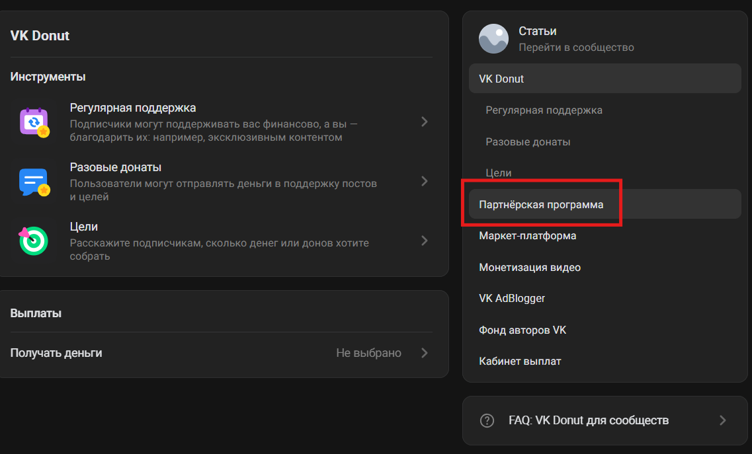Select VK Donut in the sidebar

503,78
